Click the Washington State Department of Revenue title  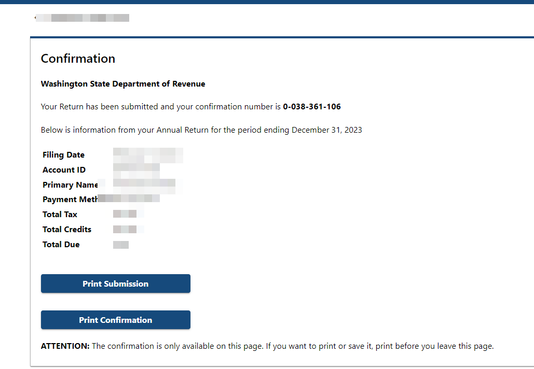coord(123,84)
